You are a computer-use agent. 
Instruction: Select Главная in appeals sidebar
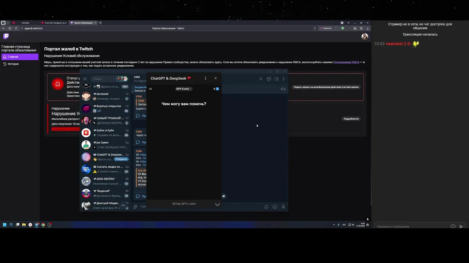click(x=20, y=57)
